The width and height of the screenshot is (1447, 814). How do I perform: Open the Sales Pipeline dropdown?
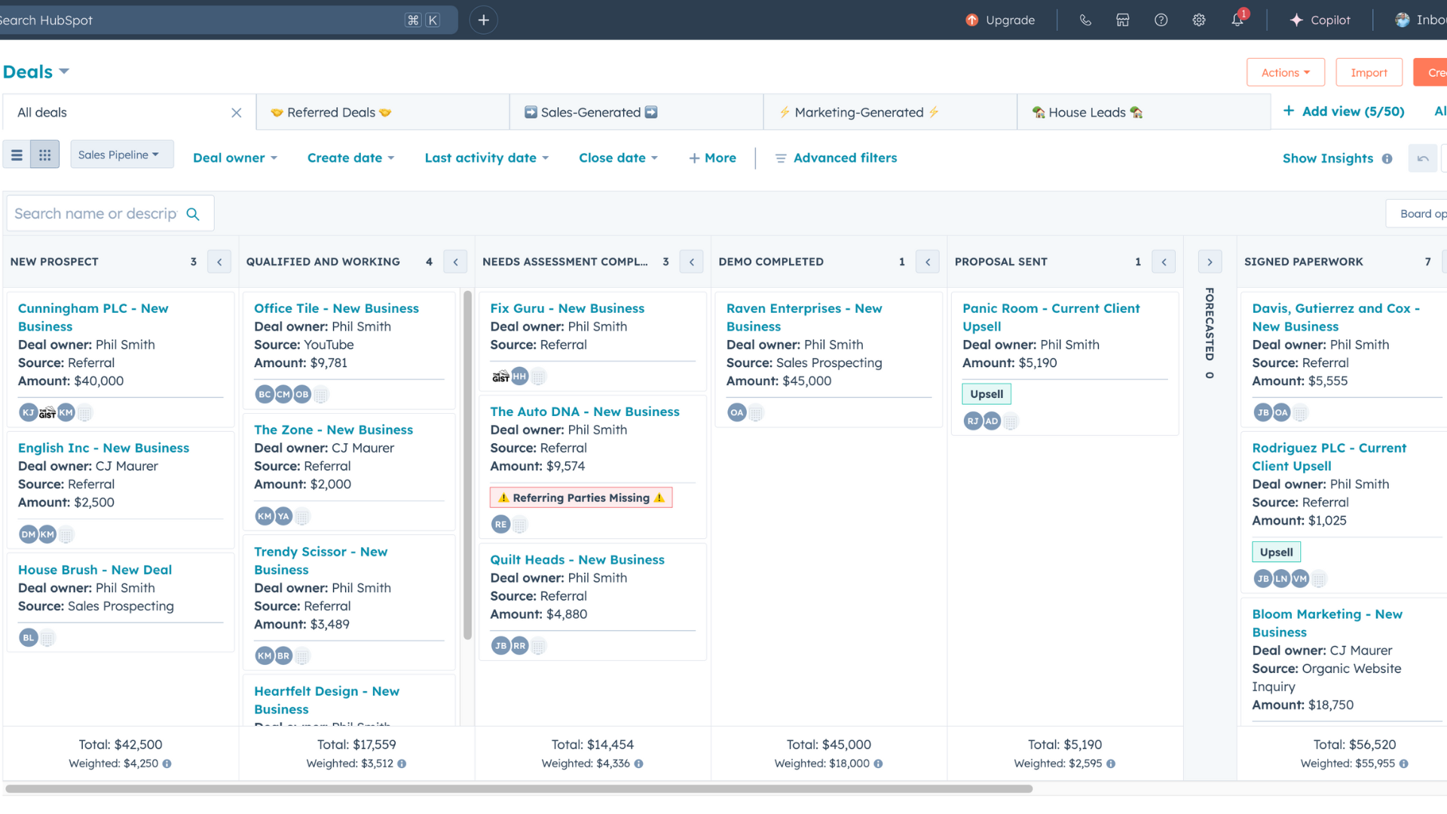pos(121,155)
